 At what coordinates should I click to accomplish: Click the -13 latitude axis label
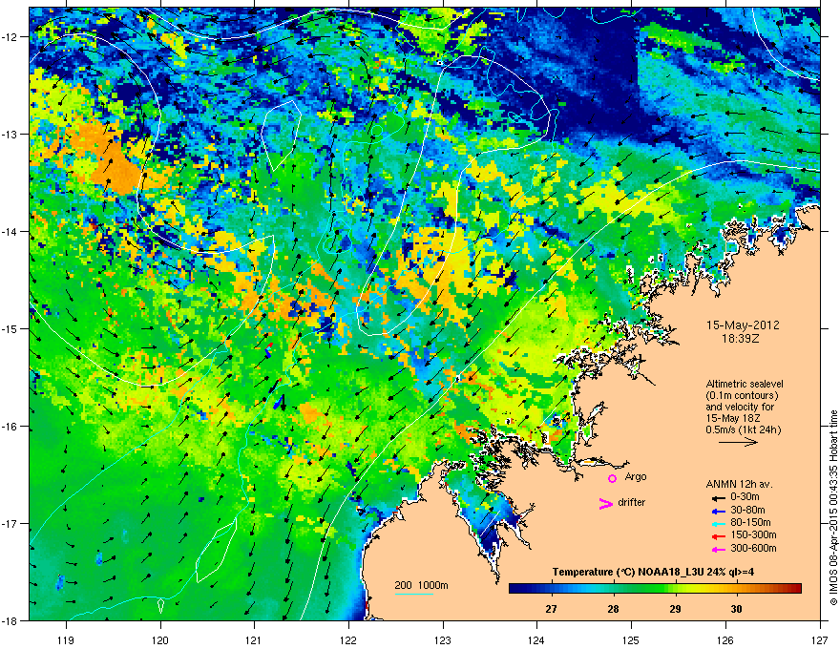(10, 134)
